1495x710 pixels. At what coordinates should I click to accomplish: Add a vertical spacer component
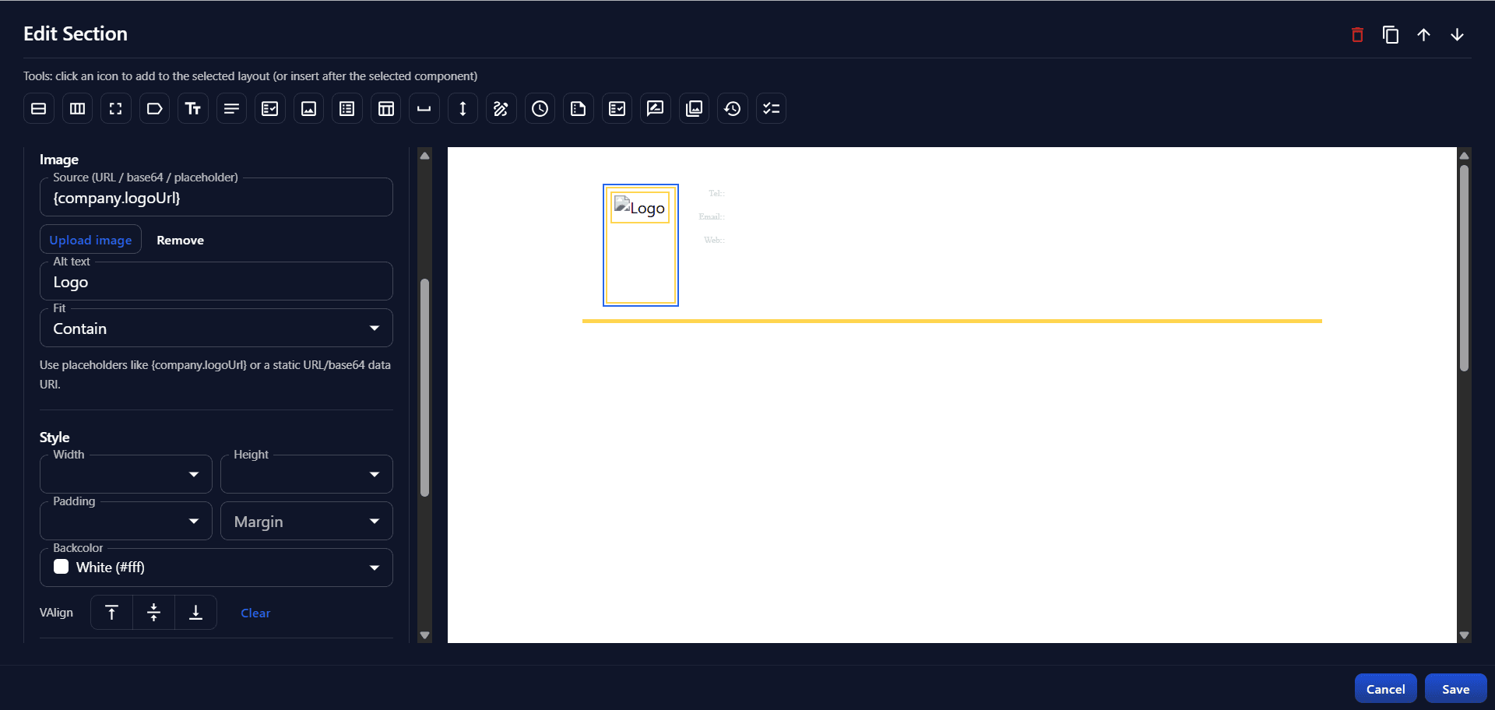463,108
